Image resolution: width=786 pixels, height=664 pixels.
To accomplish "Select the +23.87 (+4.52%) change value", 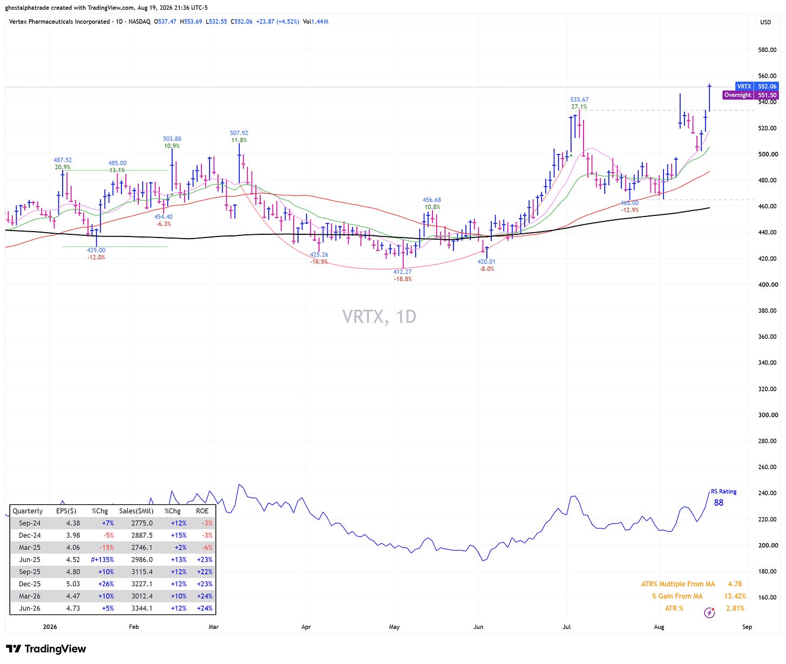I will tap(277, 22).
